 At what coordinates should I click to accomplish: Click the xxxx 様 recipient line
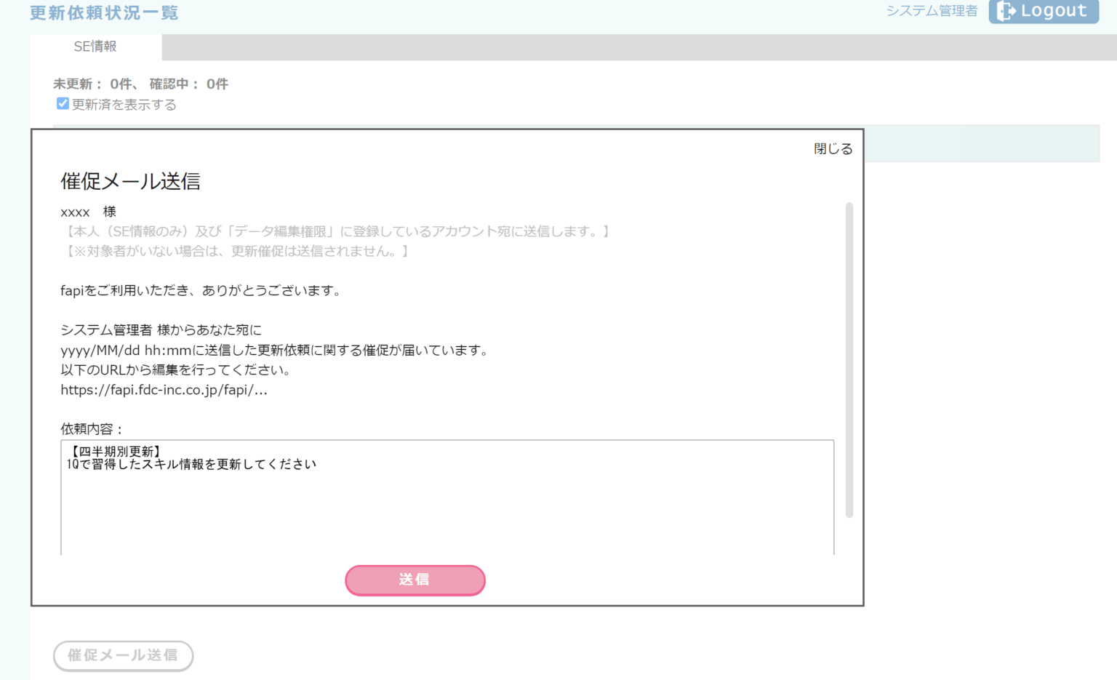click(x=88, y=212)
